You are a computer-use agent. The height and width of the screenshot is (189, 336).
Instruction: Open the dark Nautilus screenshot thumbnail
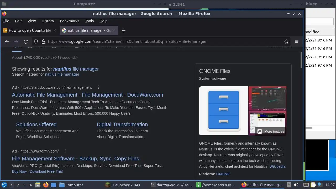click(267, 98)
